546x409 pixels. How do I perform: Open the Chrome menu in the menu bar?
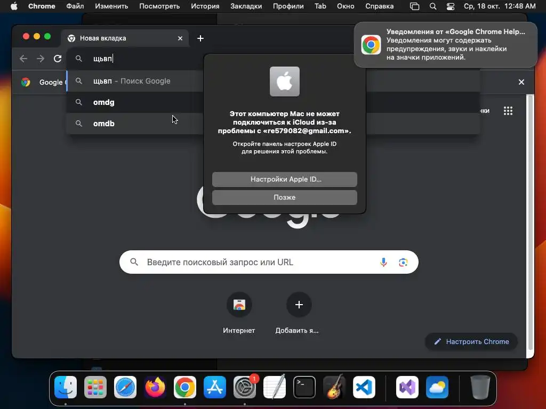tap(42, 6)
